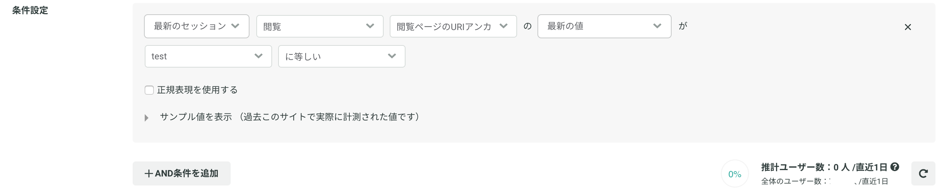Viewport: 946px width, 196px height.
Task: Click chevron arrow of に等しい dropdown
Action: [392, 56]
